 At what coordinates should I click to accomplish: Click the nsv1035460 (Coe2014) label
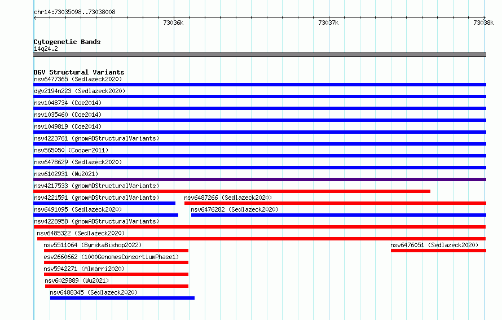pos(68,115)
